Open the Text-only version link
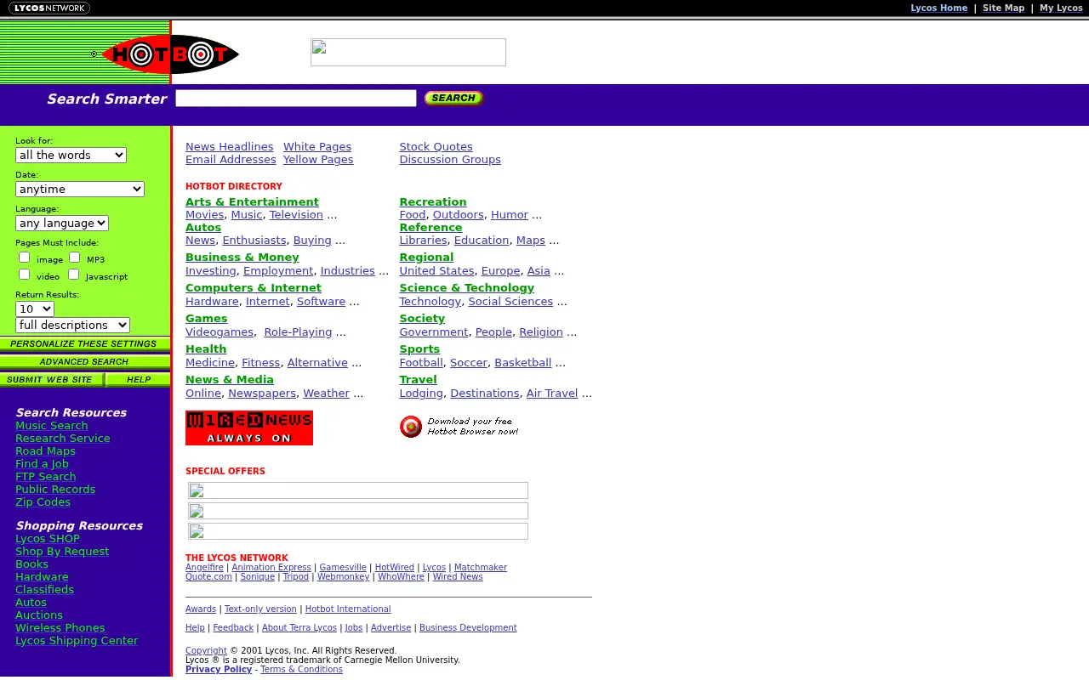Screen dimensions: 1089x680 coord(260,609)
